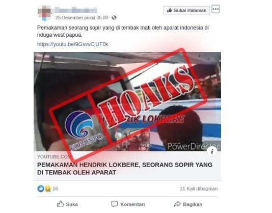Click the Bagikan text label
The height and width of the screenshot is (213, 272).
pos(193,204)
